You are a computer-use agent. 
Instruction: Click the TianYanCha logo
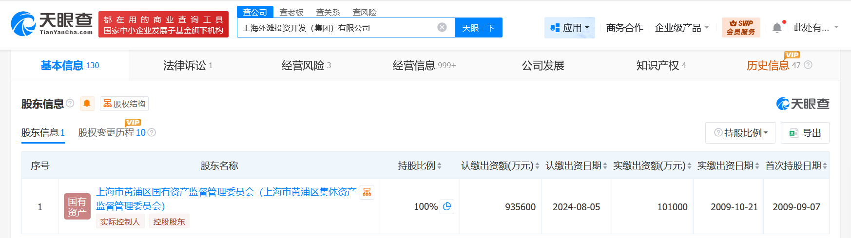(x=52, y=23)
